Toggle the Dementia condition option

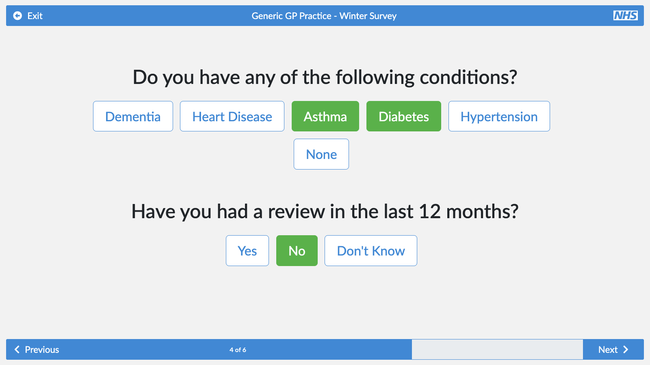(x=133, y=116)
